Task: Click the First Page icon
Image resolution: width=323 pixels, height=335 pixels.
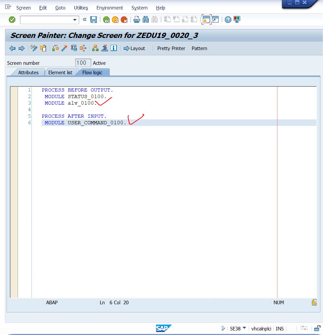Action: 167,20
